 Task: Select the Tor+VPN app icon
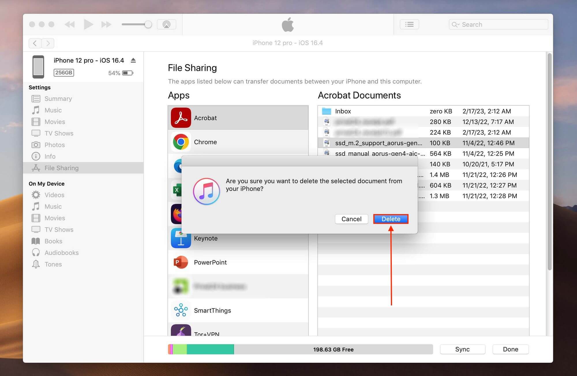click(181, 330)
